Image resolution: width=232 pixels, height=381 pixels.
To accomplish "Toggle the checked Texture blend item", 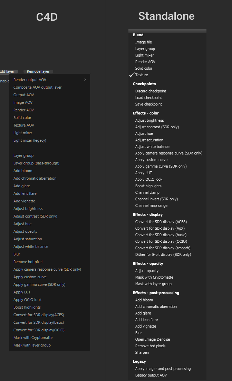I will tap(141, 75).
